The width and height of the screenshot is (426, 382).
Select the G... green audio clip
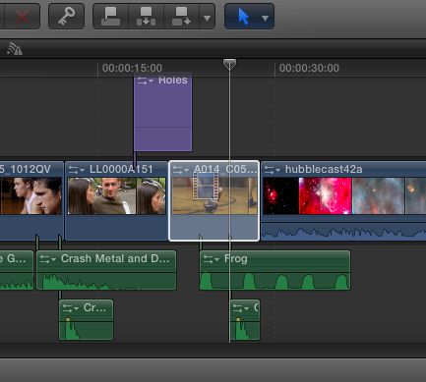click(x=17, y=270)
